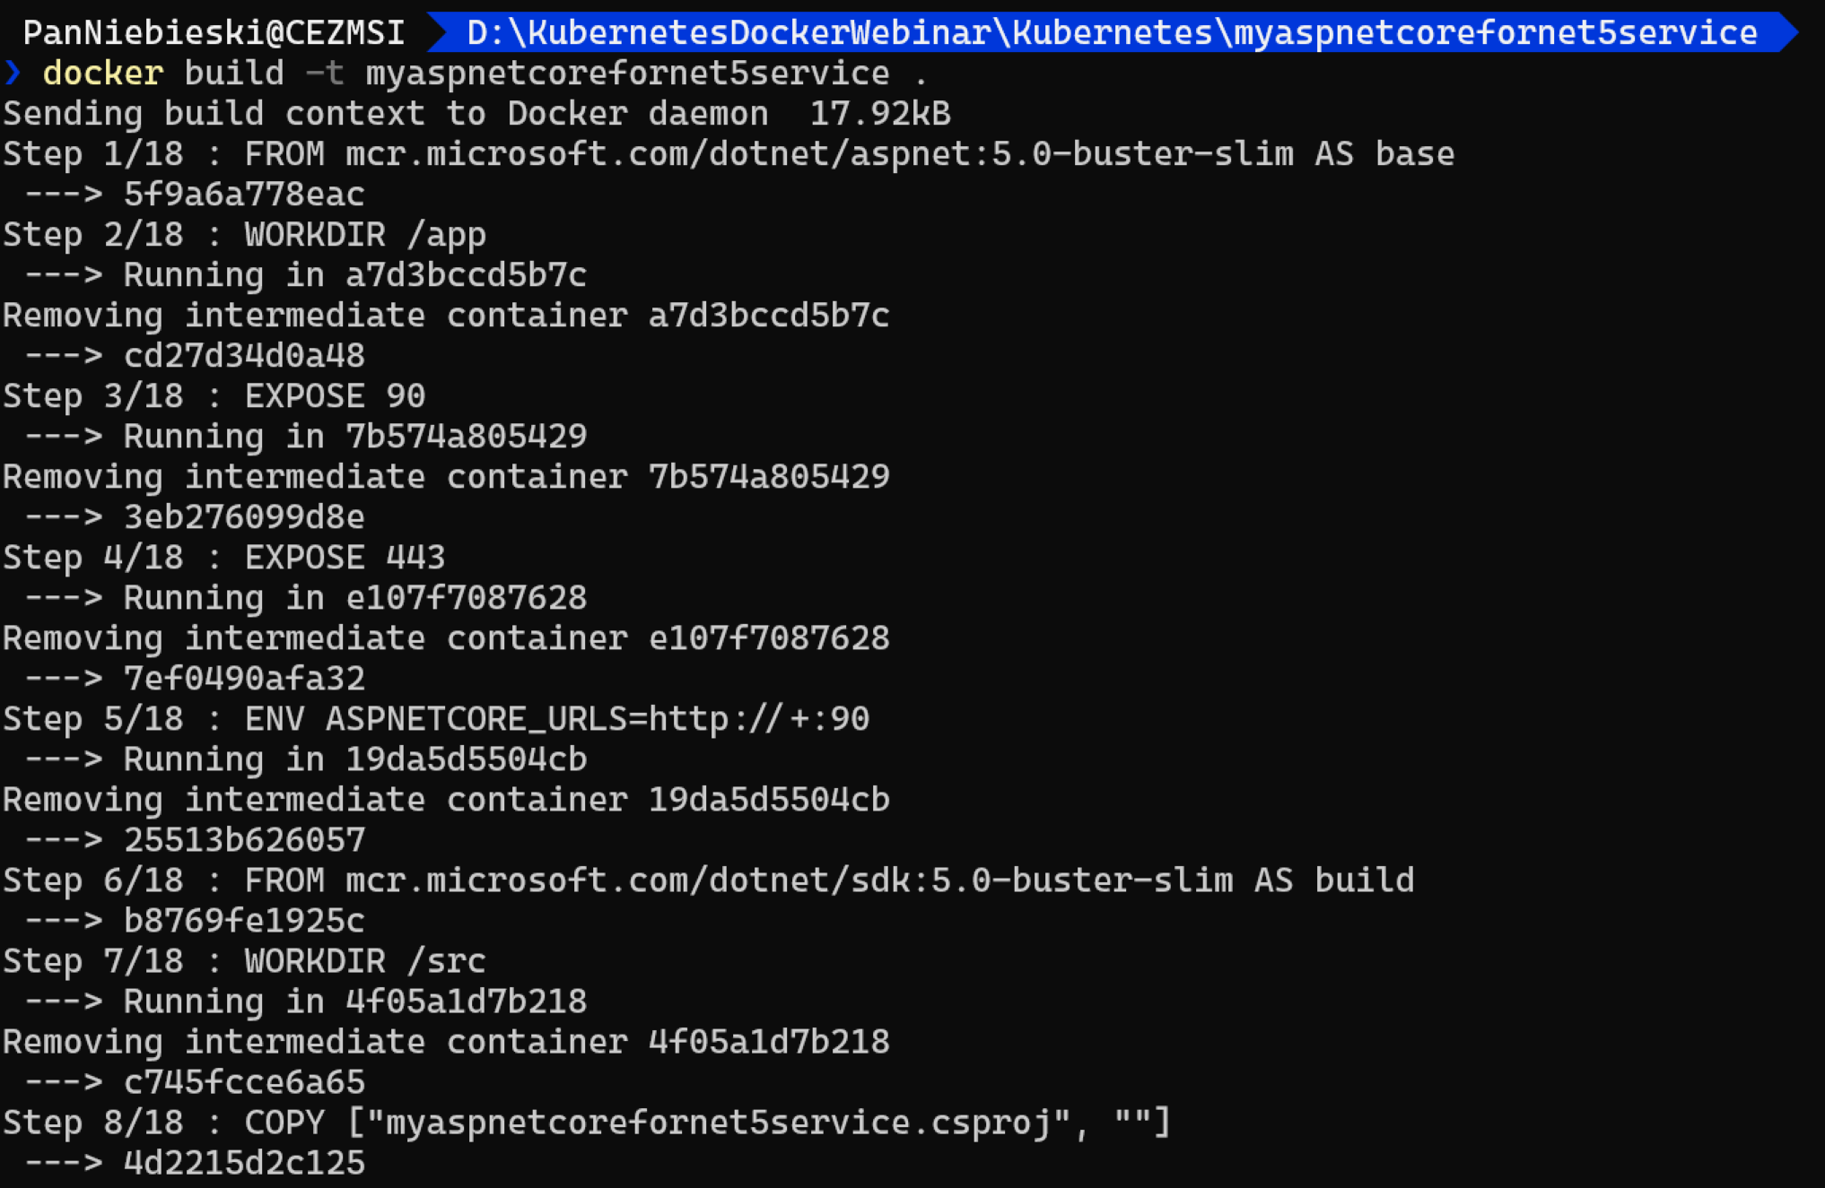Viewport: 1825px width, 1188px height.
Task: Click the ASPNETCORE_URLS http URL text
Action: pos(758,719)
